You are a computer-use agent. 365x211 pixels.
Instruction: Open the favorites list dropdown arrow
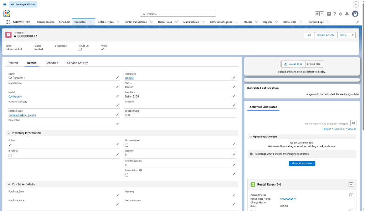(322, 14)
